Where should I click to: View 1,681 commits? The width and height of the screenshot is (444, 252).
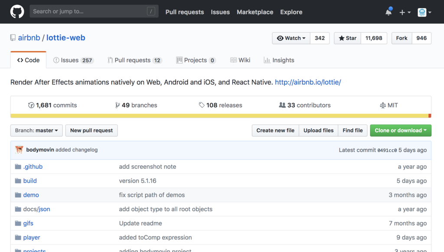(x=52, y=105)
